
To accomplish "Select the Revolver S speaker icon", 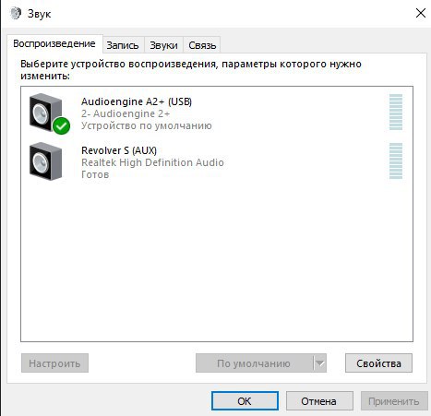I will (45, 161).
